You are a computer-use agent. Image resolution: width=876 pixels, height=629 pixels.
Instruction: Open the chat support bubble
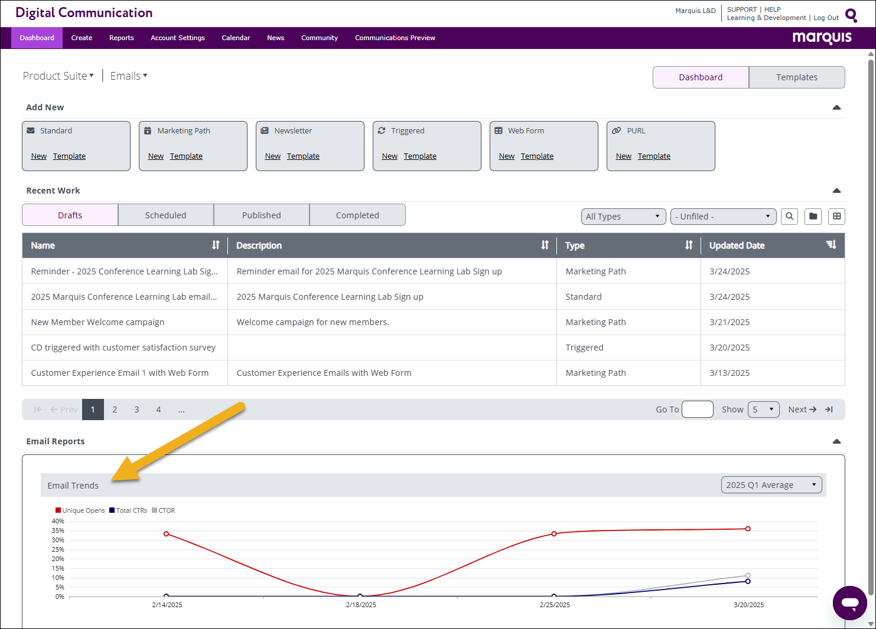pos(849,602)
